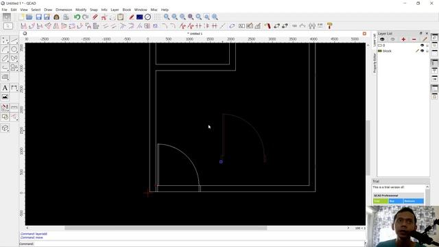
Task: Open the Block menu
Action: pyautogui.click(x=126, y=10)
